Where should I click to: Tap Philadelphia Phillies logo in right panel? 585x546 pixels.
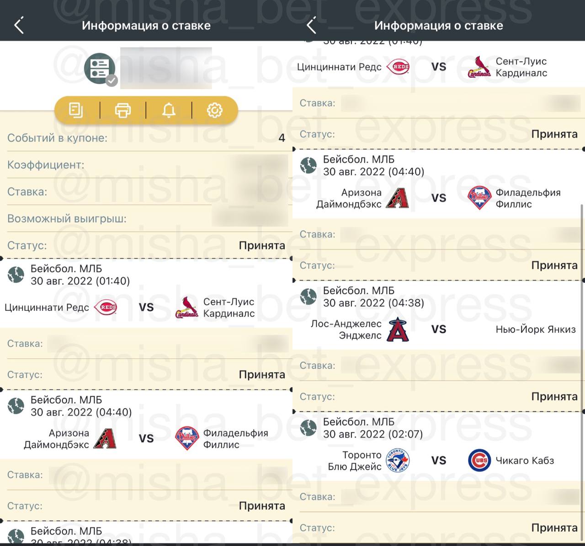(x=479, y=198)
